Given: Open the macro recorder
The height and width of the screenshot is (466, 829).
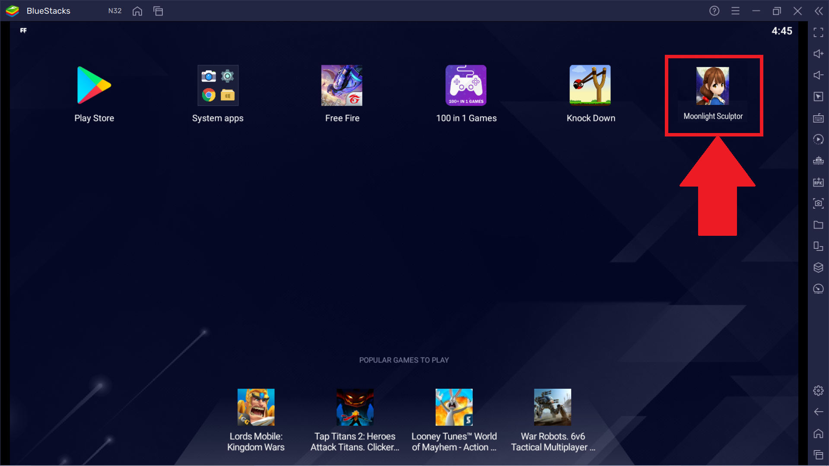Looking at the screenshot, I should [818, 139].
